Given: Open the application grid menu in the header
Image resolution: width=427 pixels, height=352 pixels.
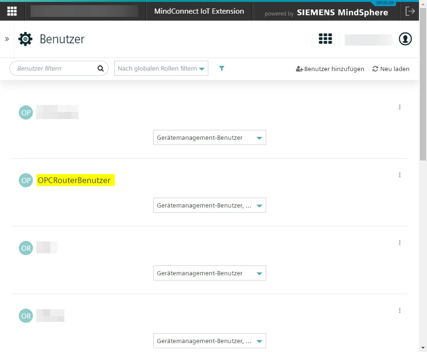Looking at the screenshot, I should [x=12, y=11].
